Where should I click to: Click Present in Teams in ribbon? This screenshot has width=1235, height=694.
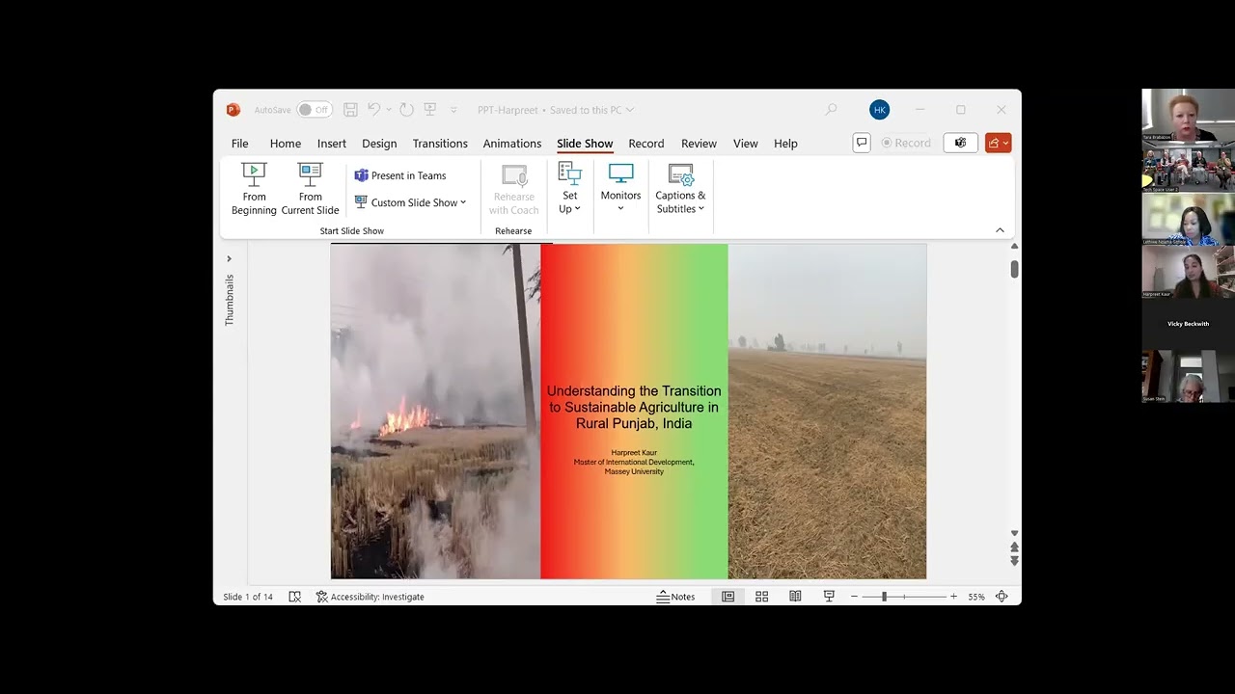[400, 175]
